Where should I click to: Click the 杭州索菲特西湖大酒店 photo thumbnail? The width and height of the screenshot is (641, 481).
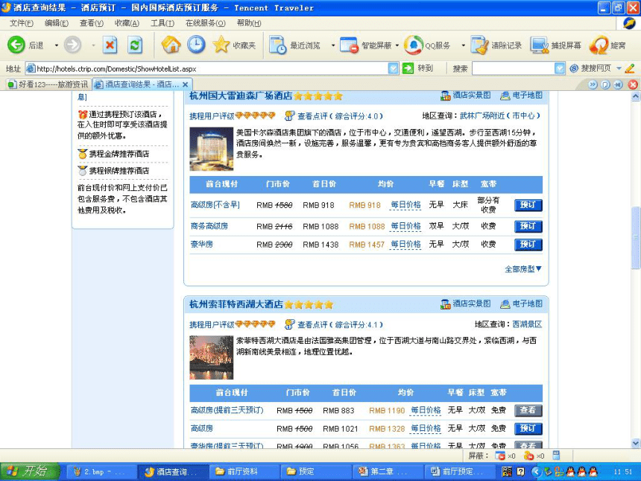click(x=212, y=357)
